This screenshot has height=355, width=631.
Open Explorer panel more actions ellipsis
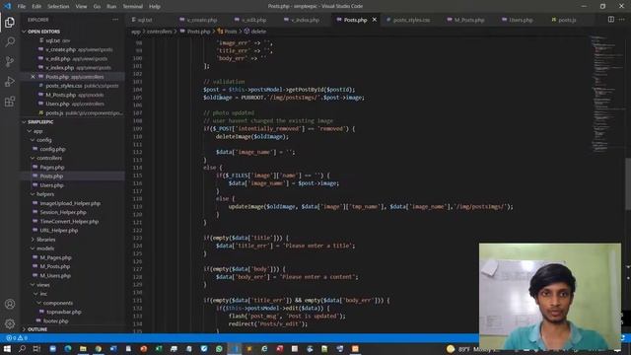(x=115, y=20)
